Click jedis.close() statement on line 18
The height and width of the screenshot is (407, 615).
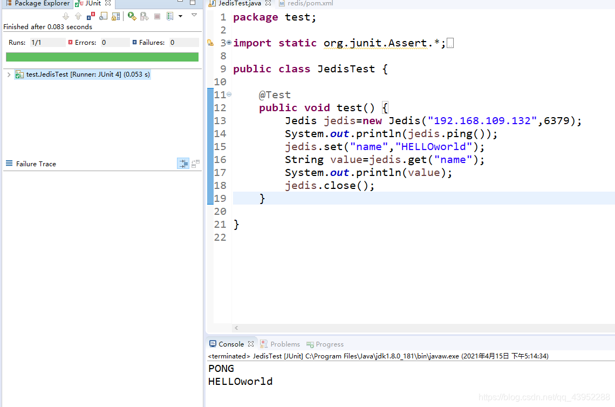(330, 186)
